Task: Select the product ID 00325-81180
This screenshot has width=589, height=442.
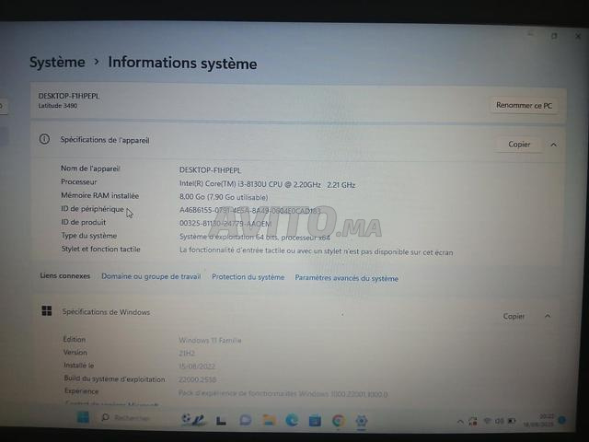Action: pyautogui.click(x=225, y=223)
